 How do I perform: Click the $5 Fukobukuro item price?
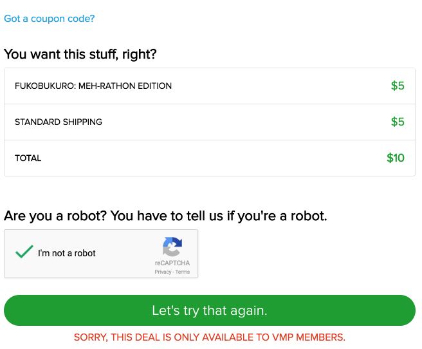(398, 86)
